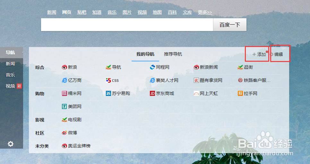Open the 百科 link

[172, 12]
